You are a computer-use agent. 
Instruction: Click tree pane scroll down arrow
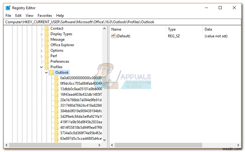pos(104,140)
